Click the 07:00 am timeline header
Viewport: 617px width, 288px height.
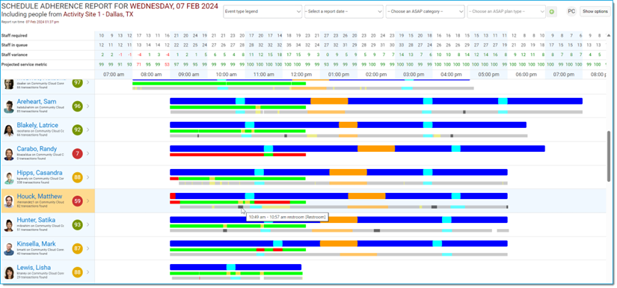click(114, 74)
